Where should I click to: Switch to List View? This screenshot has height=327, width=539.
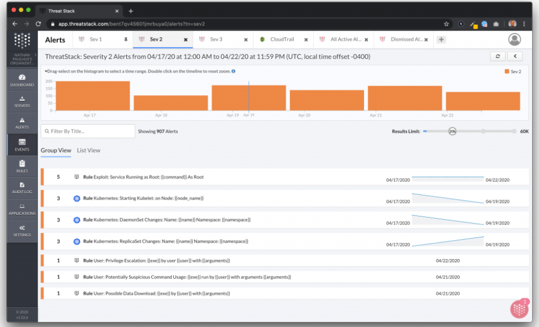click(88, 150)
